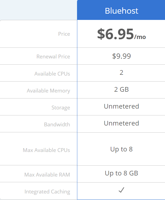Viewport: 165px width, 200px height.
Task: Select the Storage row label
Action: (x=61, y=108)
